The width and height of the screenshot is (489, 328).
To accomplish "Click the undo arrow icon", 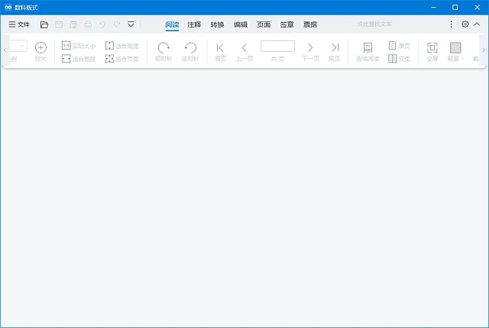I will coord(102,24).
